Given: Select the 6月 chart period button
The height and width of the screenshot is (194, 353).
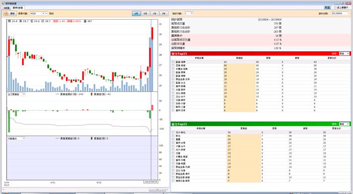Looking at the screenshot, I should click(145, 14).
